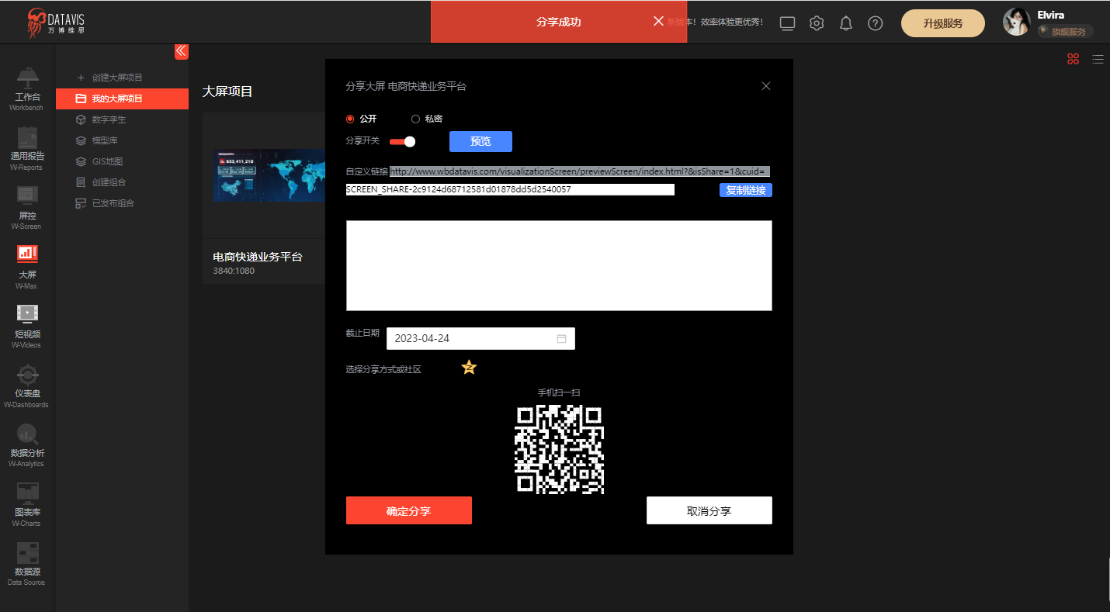Click the DATAVIS logo
This screenshot has height=612, width=1110.
pyautogui.click(x=56, y=22)
